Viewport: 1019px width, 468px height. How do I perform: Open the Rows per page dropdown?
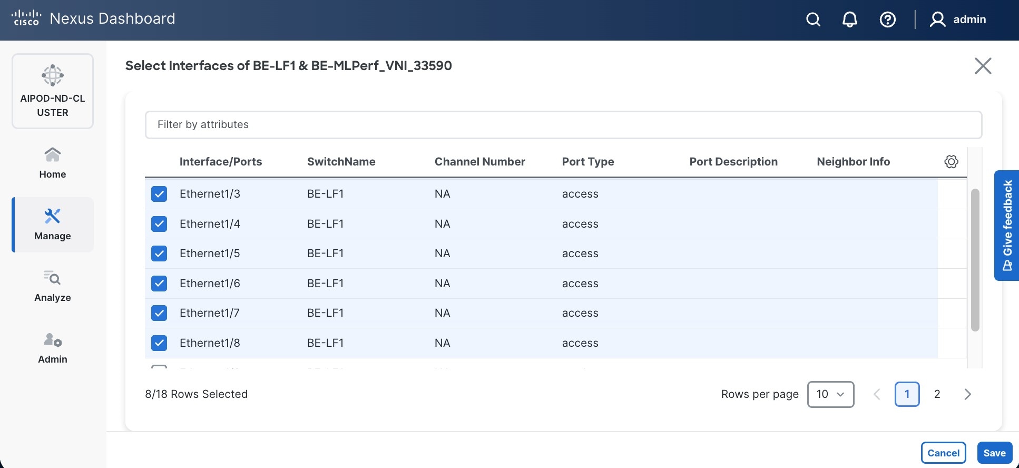point(830,394)
